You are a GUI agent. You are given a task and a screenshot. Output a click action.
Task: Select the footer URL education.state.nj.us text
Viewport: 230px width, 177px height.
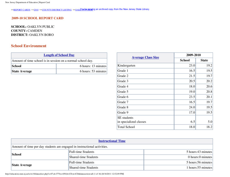[x=64, y=174]
